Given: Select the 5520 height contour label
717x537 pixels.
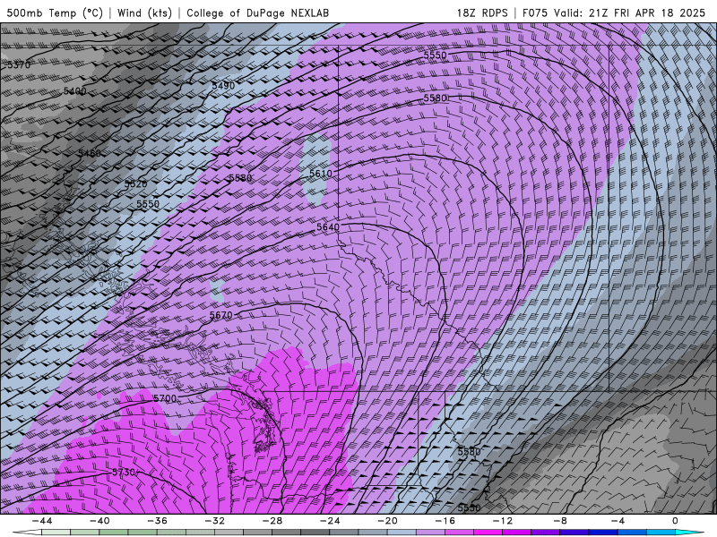Looking at the screenshot, I should [x=136, y=184].
